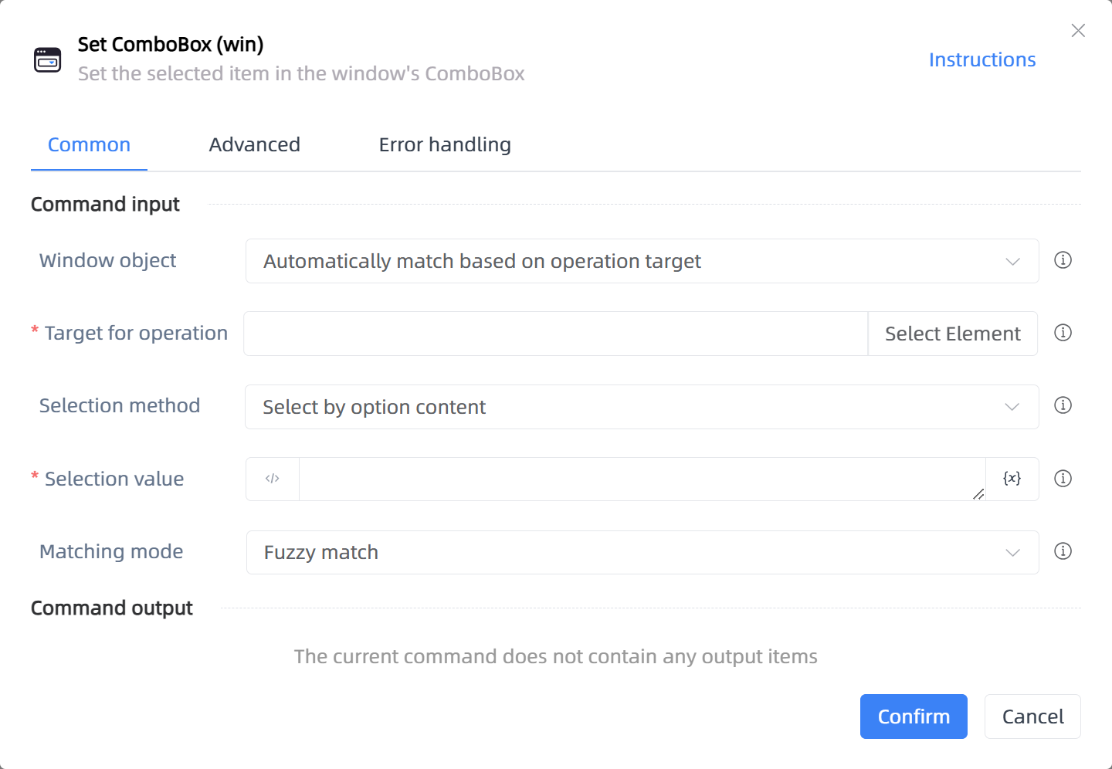Screen dimensions: 1112x769
Task: Click the info icon beside Matching mode
Action: [1063, 551]
